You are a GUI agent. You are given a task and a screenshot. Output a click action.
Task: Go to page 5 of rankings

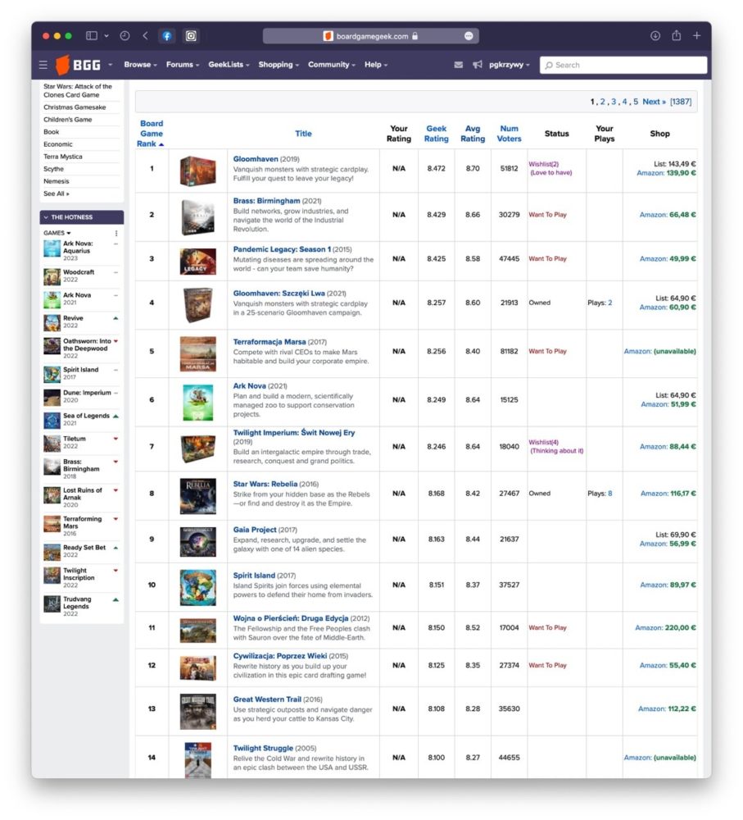coord(636,102)
